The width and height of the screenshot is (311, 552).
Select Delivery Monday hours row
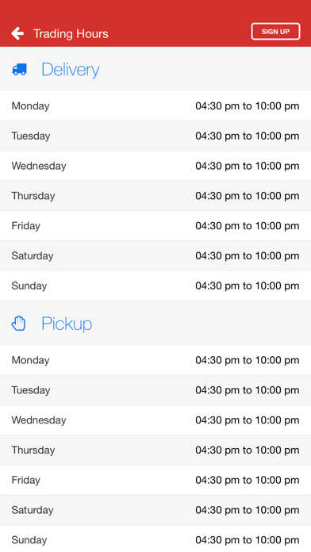(x=155, y=106)
